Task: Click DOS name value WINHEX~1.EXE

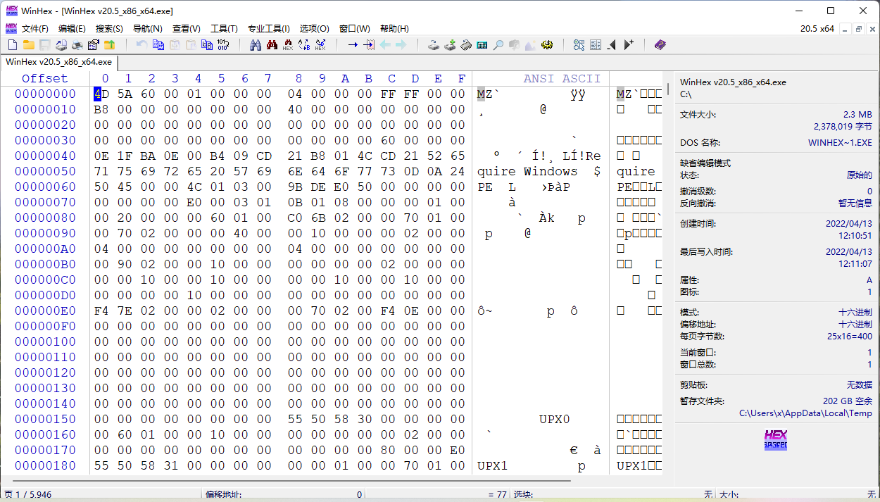Action: coord(840,143)
